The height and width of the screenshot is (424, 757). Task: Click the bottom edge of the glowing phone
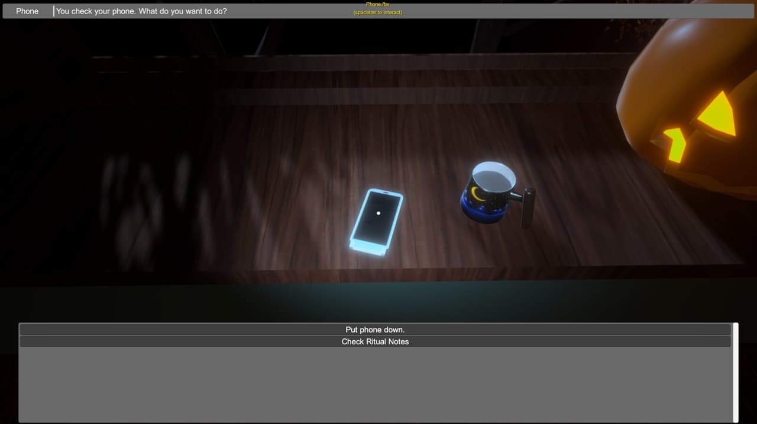(368, 249)
